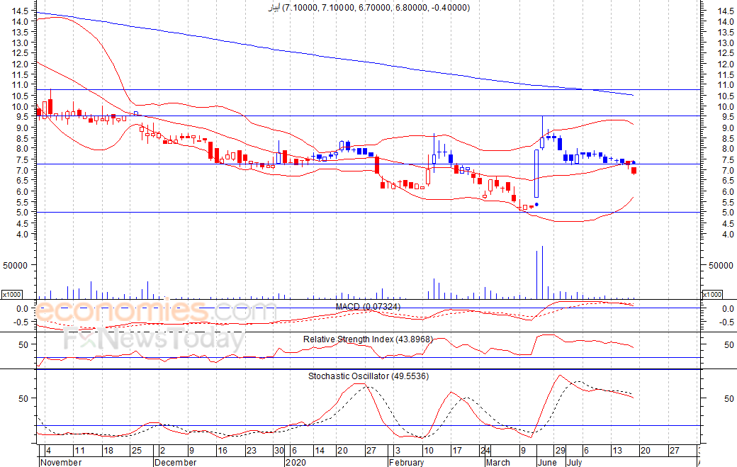Click the chart title with OHLC values

369,8
